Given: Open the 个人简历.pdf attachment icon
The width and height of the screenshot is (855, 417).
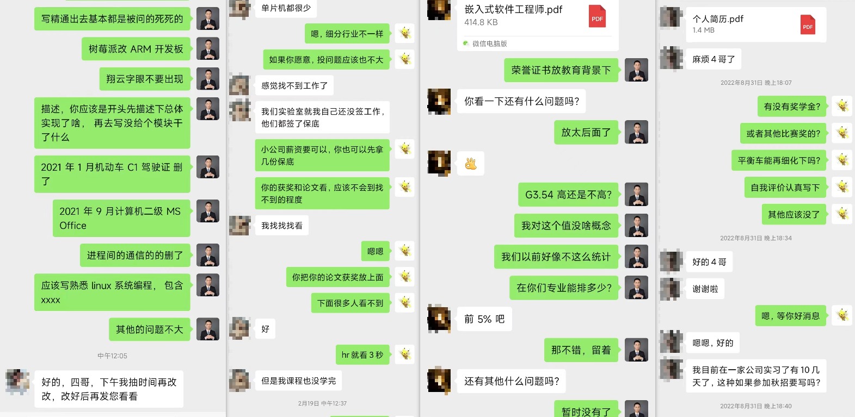Looking at the screenshot, I should (808, 25).
